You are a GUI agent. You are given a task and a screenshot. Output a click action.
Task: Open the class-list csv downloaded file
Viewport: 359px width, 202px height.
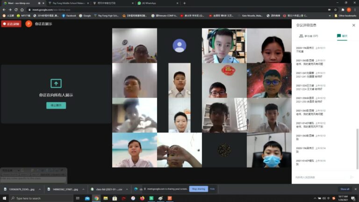107,189
